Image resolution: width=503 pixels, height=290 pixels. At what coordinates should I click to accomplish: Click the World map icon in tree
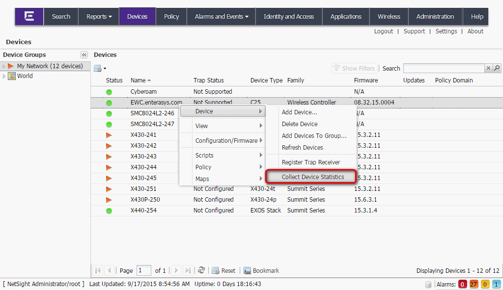tap(12, 76)
